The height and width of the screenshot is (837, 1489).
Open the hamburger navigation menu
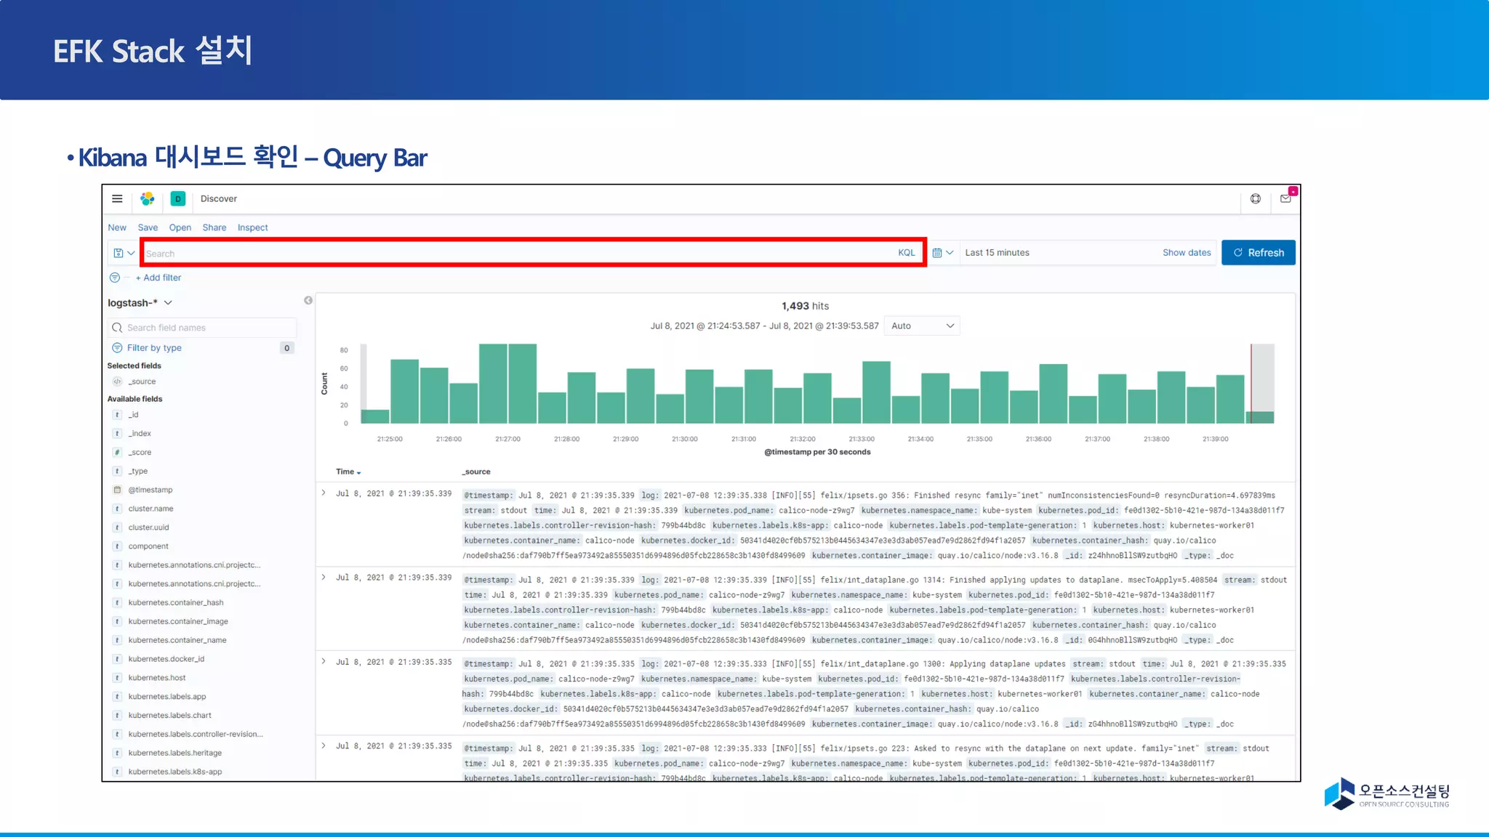coord(117,198)
